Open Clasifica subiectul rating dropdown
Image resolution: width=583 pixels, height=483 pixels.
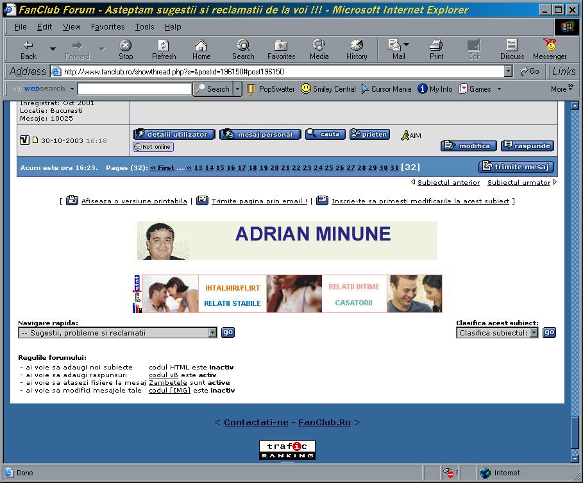coord(534,332)
